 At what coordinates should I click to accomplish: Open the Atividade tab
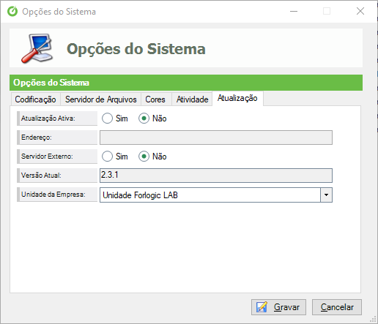(192, 99)
